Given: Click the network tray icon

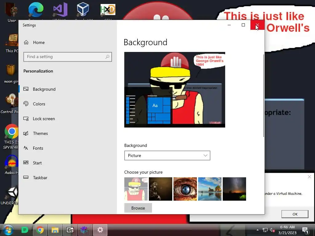Looking at the screenshot, I should [x=265, y=230].
